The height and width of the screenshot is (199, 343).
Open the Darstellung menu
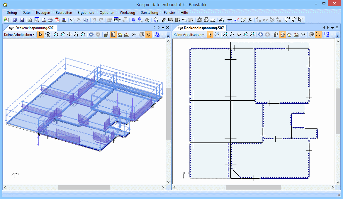coord(149,13)
